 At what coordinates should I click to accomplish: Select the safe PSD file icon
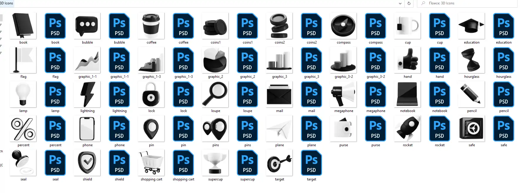(x=504, y=128)
